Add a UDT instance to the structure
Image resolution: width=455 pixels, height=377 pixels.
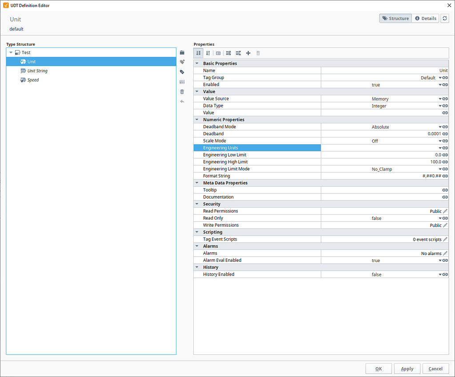pos(182,71)
